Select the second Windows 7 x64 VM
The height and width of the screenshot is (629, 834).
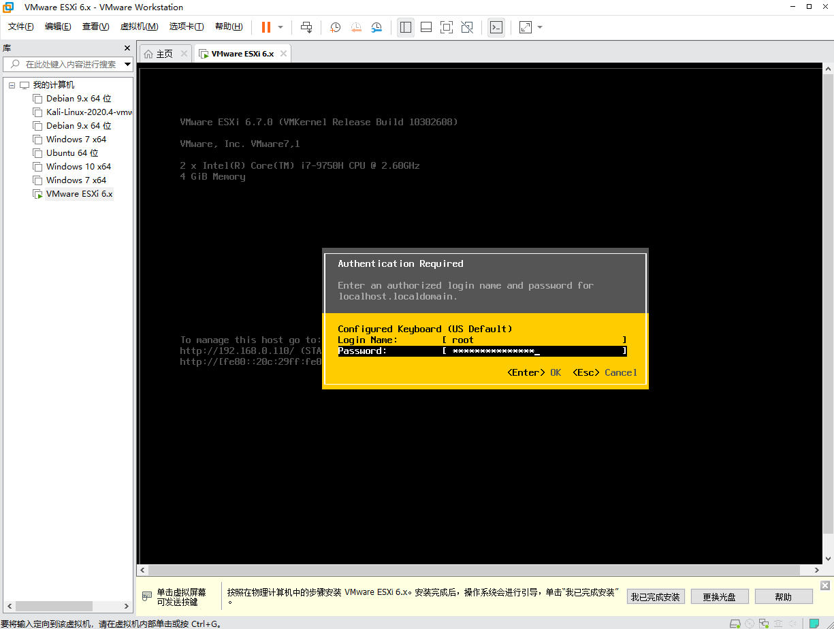[76, 180]
